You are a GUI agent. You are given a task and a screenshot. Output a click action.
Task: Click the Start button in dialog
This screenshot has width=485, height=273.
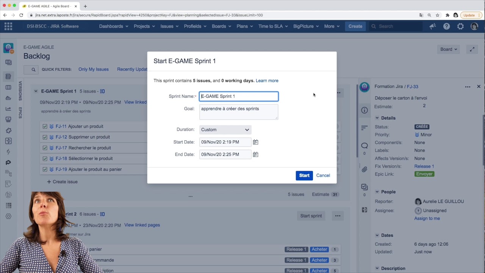[304, 176]
